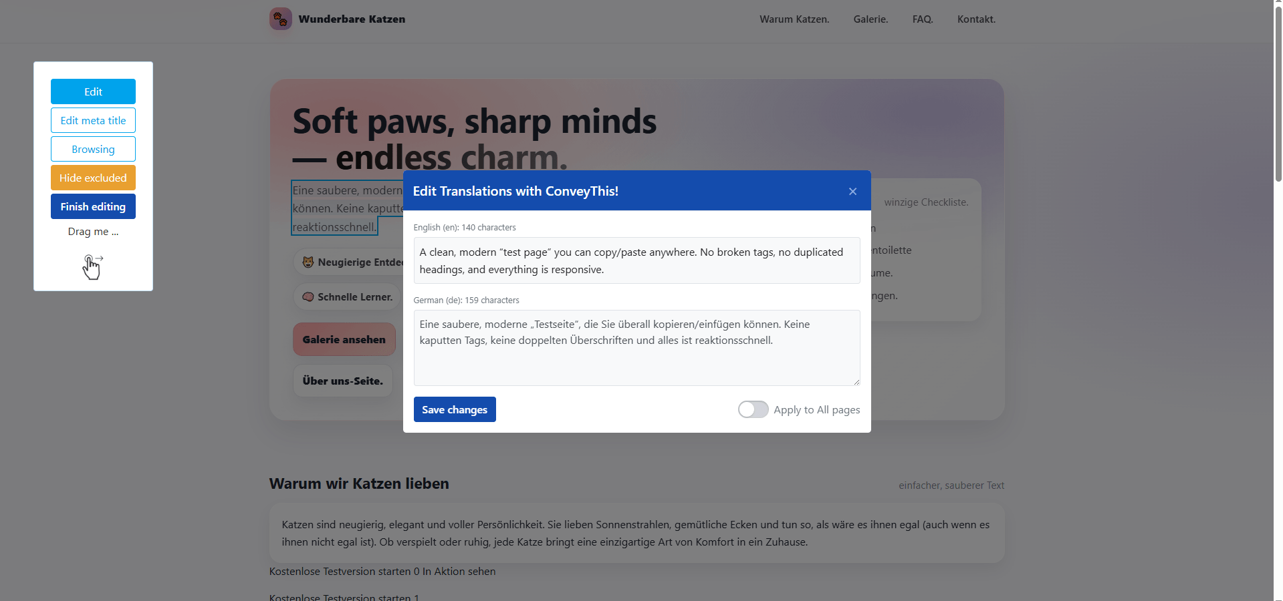The width and height of the screenshot is (1283, 601).
Task: Click the Wunderbare Katzen paw logo icon
Action: point(281,19)
